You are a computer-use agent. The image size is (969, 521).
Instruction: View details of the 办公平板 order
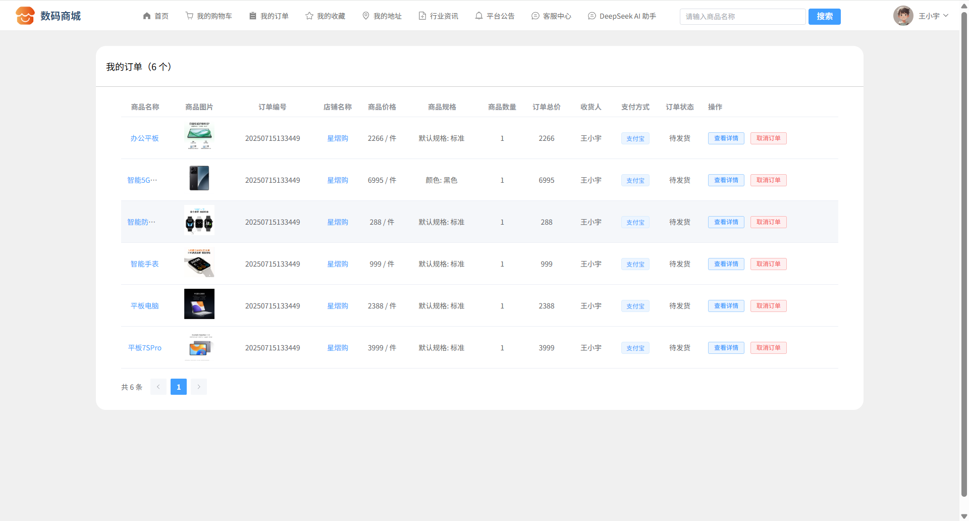726,138
